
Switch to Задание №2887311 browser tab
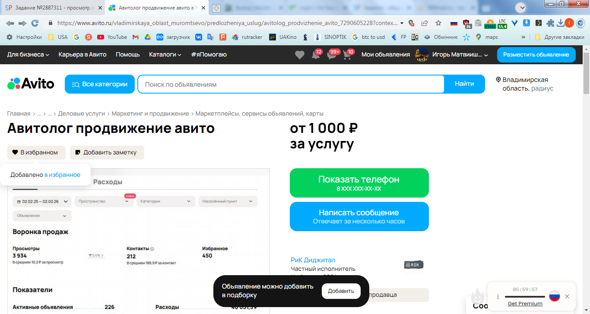pos(52,8)
